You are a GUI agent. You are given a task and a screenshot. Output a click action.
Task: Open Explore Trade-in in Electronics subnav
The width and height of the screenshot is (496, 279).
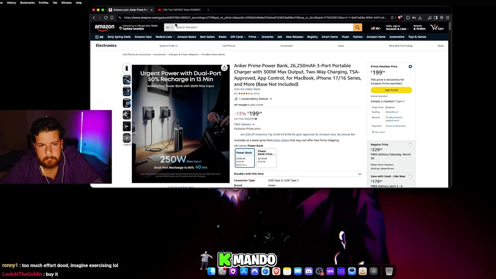[168, 46]
